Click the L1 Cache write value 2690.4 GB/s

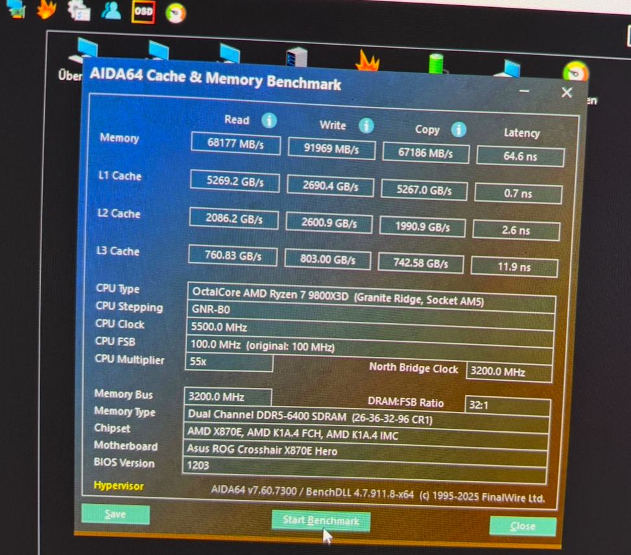pyautogui.click(x=330, y=186)
